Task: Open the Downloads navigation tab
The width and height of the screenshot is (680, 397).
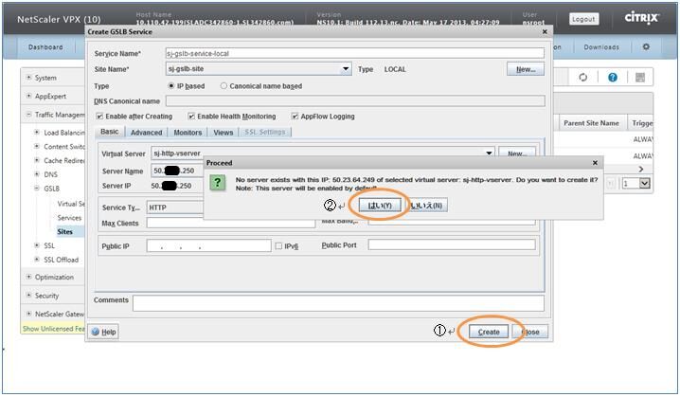Action: point(601,46)
